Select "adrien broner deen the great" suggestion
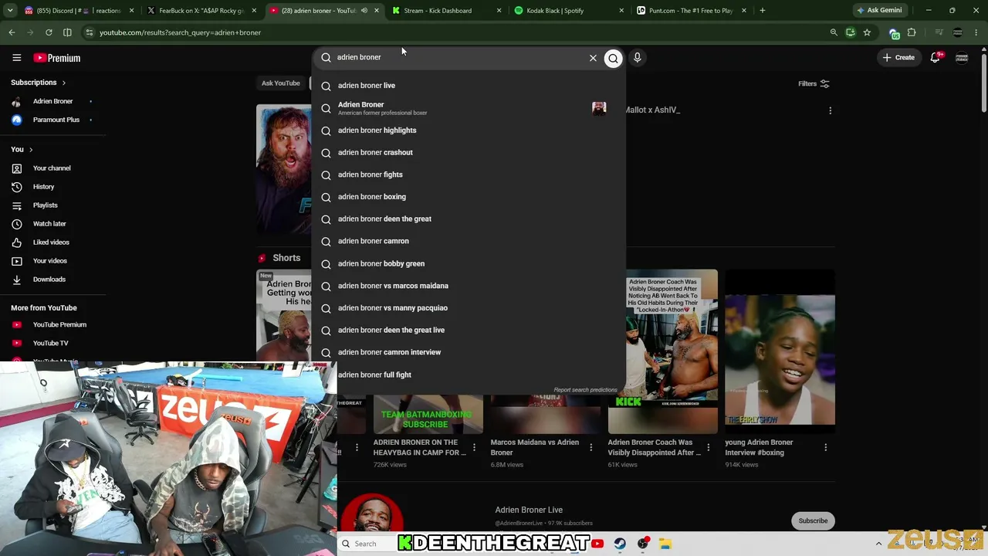 coord(469,219)
